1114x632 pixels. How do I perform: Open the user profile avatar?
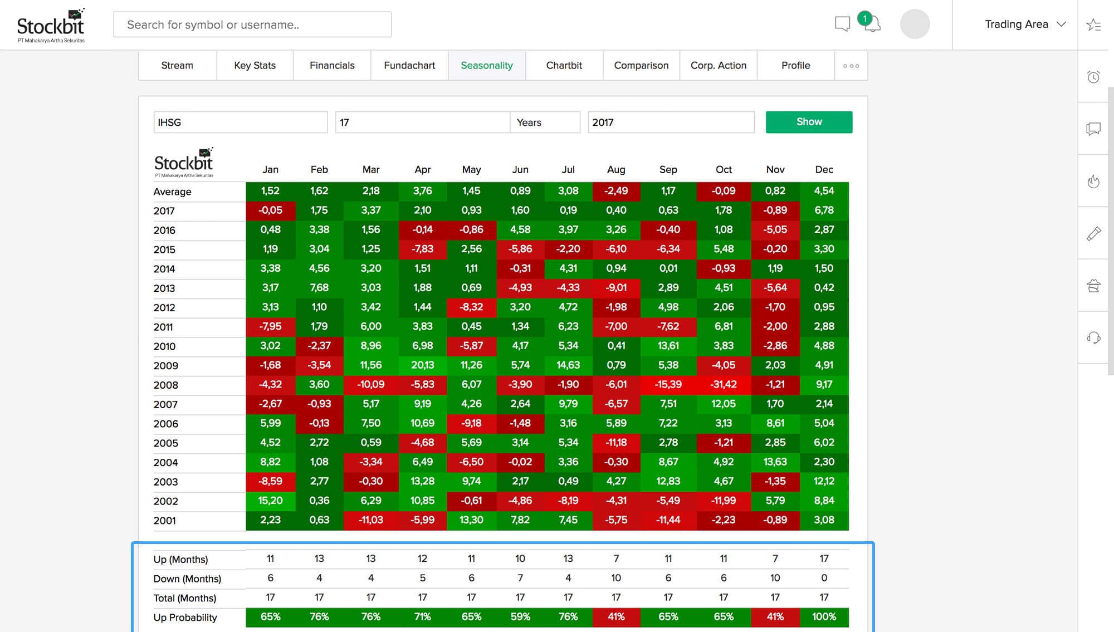[x=915, y=24]
